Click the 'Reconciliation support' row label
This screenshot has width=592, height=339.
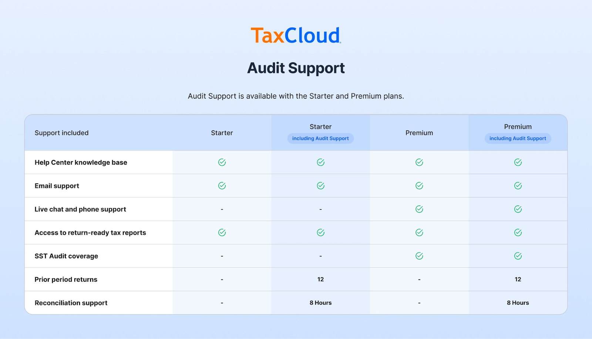pos(71,303)
